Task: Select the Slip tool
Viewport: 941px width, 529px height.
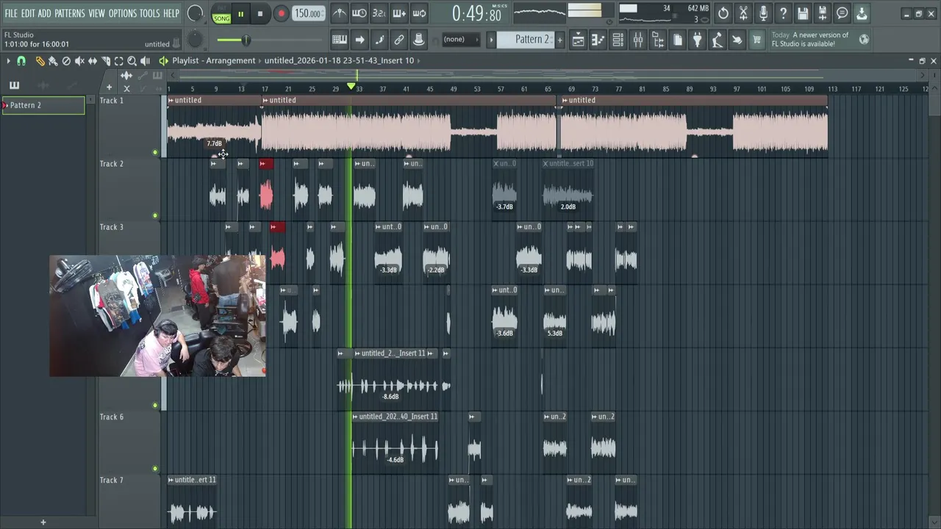Action: tap(93, 61)
